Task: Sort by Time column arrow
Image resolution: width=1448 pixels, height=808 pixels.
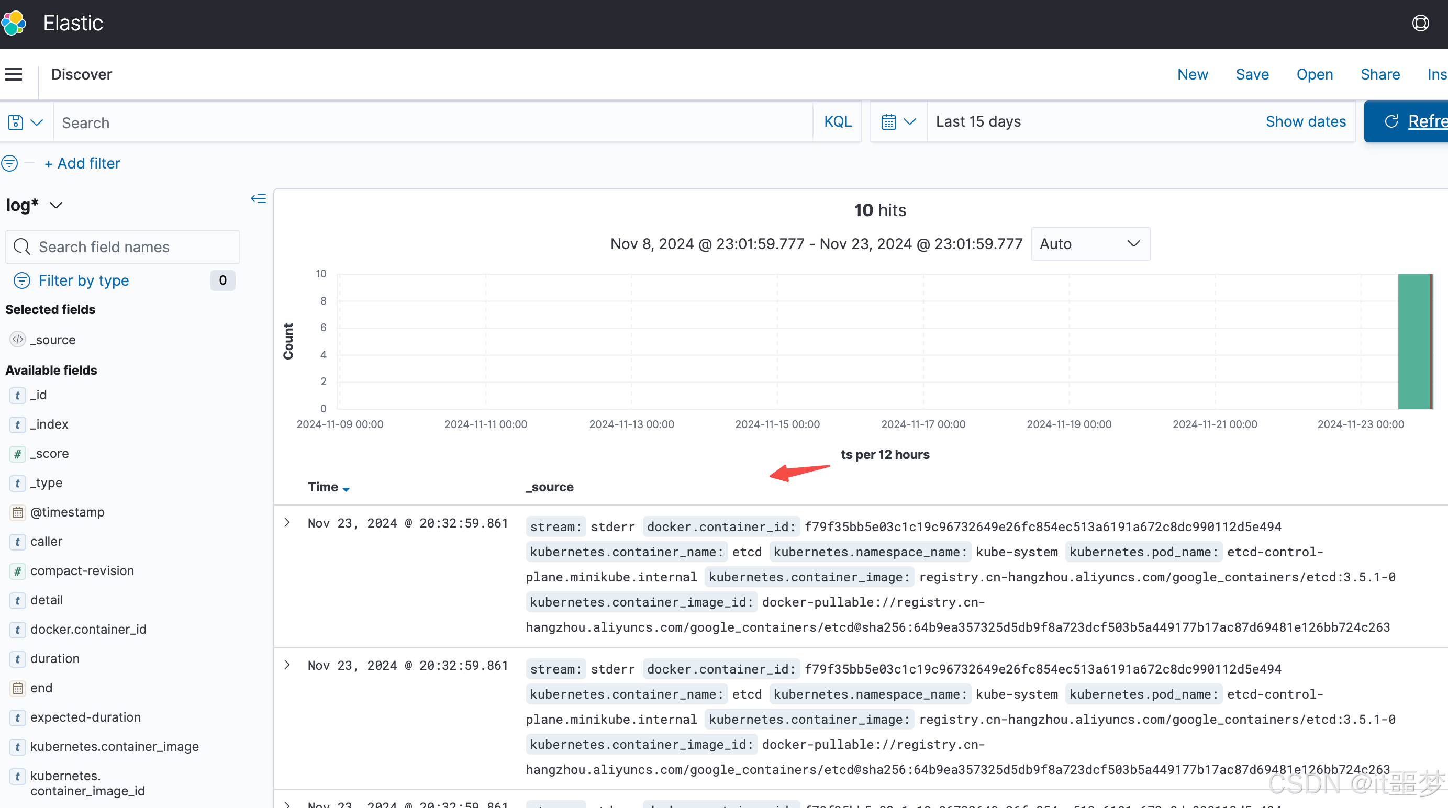Action: pos(346,489)
